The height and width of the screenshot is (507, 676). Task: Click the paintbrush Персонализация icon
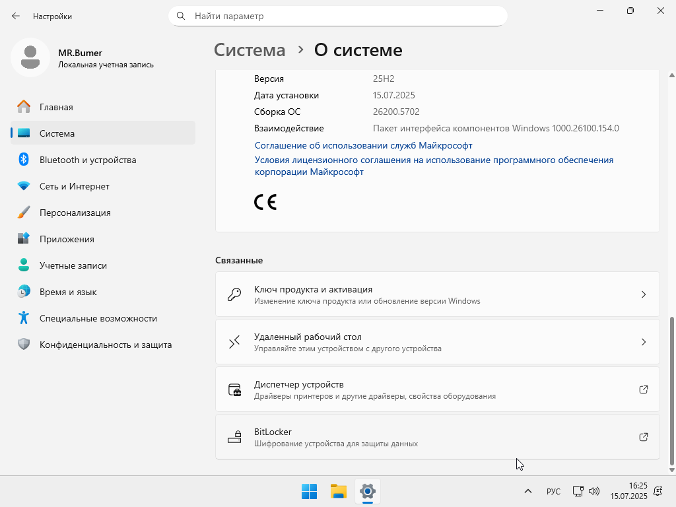(x=24, y=212)
